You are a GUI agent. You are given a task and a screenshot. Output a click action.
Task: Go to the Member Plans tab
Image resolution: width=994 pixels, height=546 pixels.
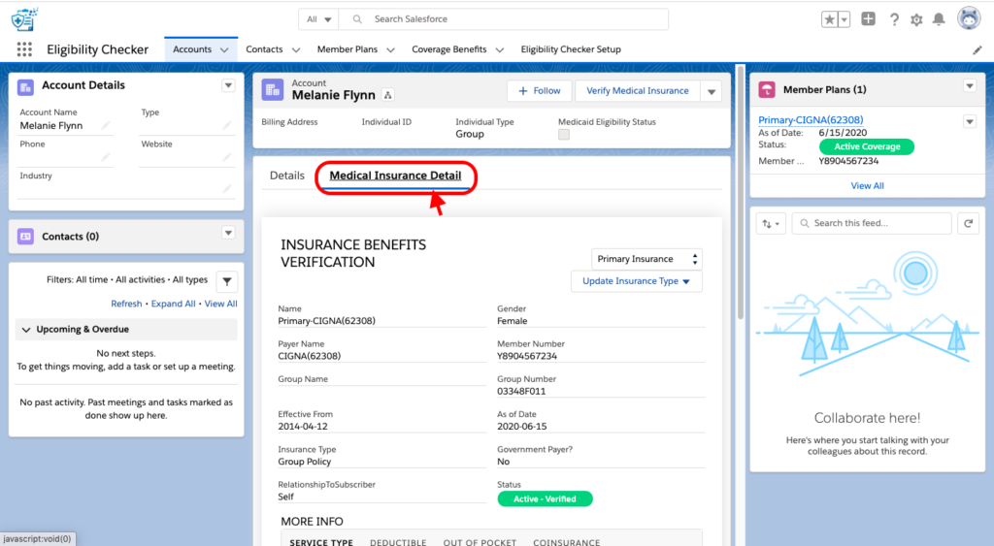click(348, 49)
